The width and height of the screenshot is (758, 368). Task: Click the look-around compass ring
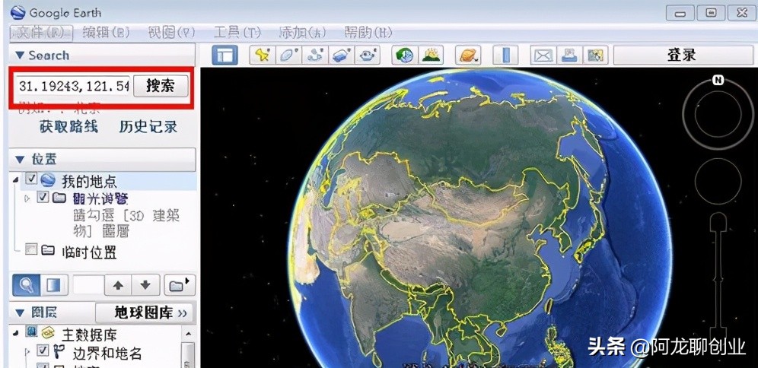point(718,113)
